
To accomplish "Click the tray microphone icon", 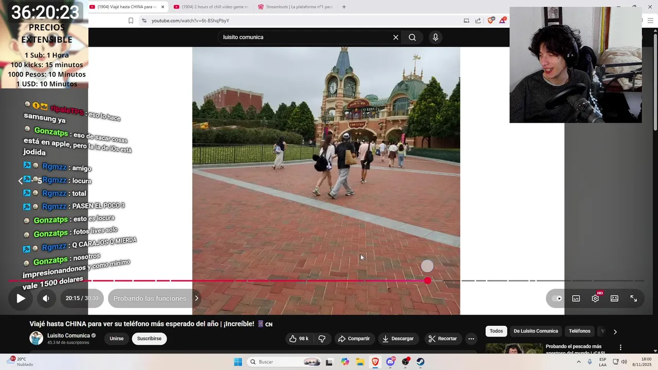I will pos(590,362).
